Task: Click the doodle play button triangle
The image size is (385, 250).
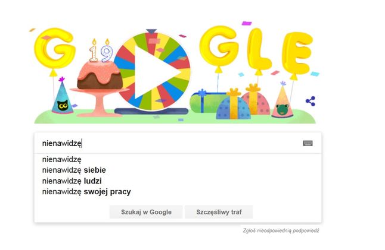Action: tap(156, 72)
